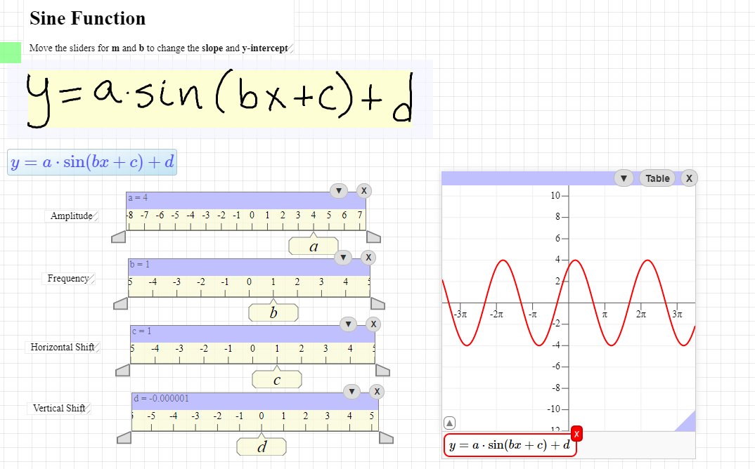
Task: Click the green square beside the instructions
Action: tap(11, 53)
